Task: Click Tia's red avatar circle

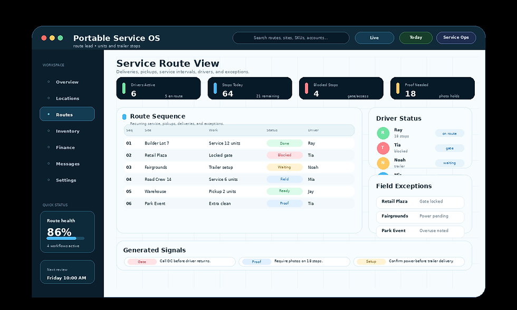Action: [383, 148]
